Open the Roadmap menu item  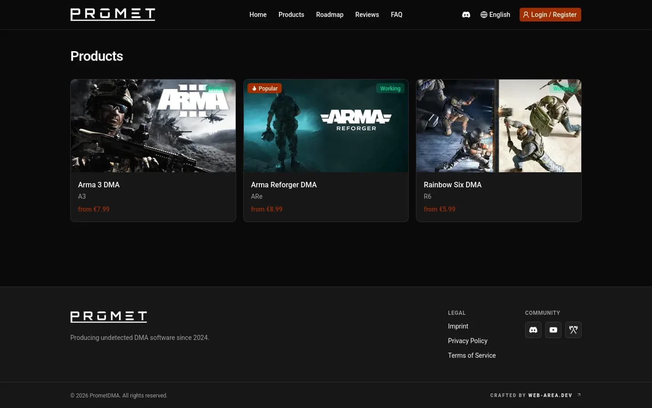(x=330, y=15)
